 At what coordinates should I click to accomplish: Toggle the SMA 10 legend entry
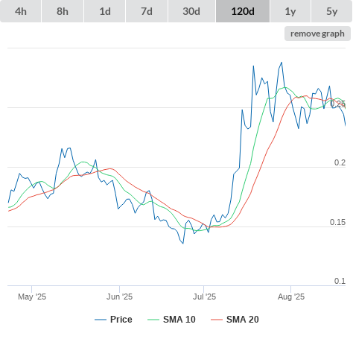[x=171, y=320]
